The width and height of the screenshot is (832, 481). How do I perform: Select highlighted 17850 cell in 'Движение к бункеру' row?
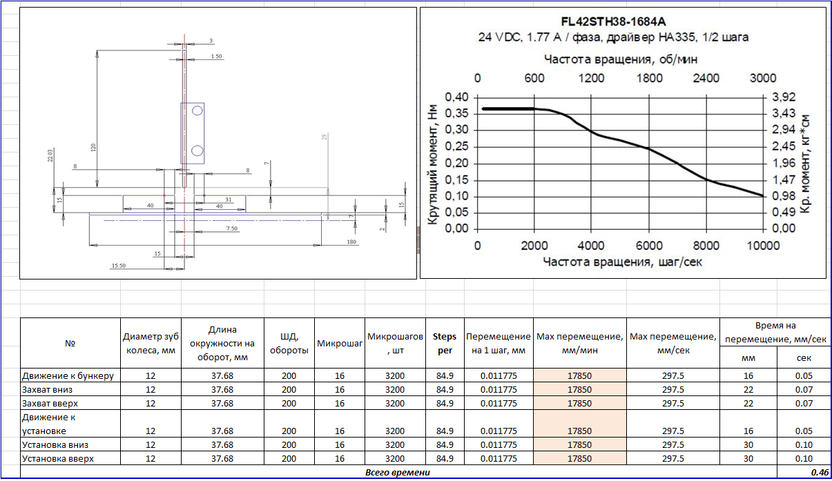[x=580, y=375]
